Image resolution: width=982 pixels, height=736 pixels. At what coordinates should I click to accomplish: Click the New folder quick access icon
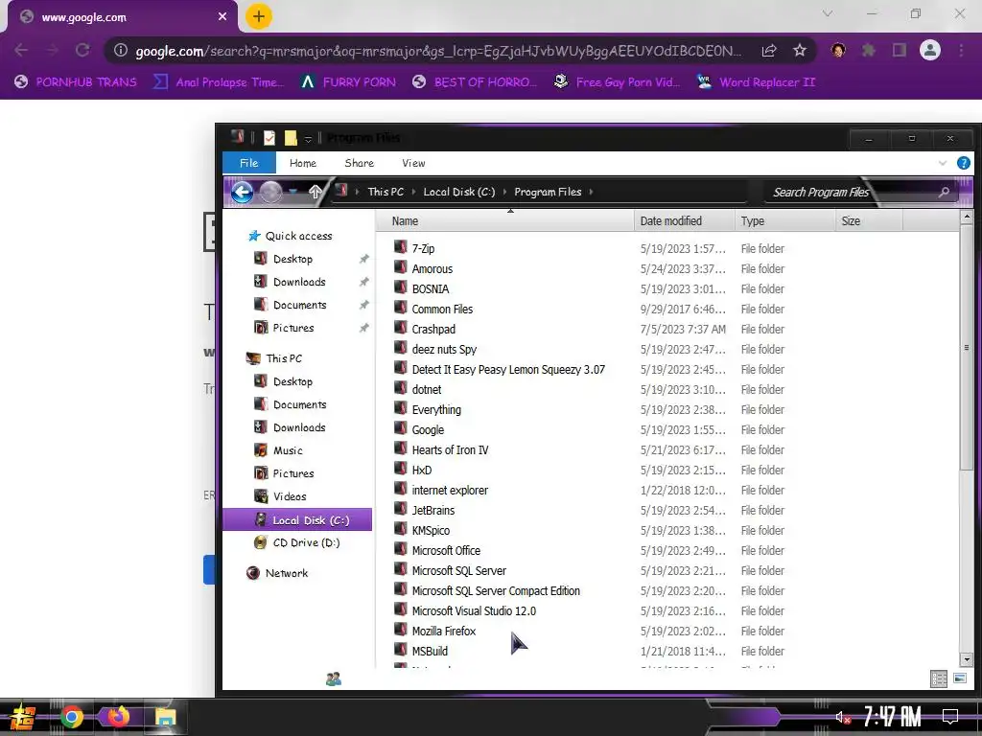[291, 138]
